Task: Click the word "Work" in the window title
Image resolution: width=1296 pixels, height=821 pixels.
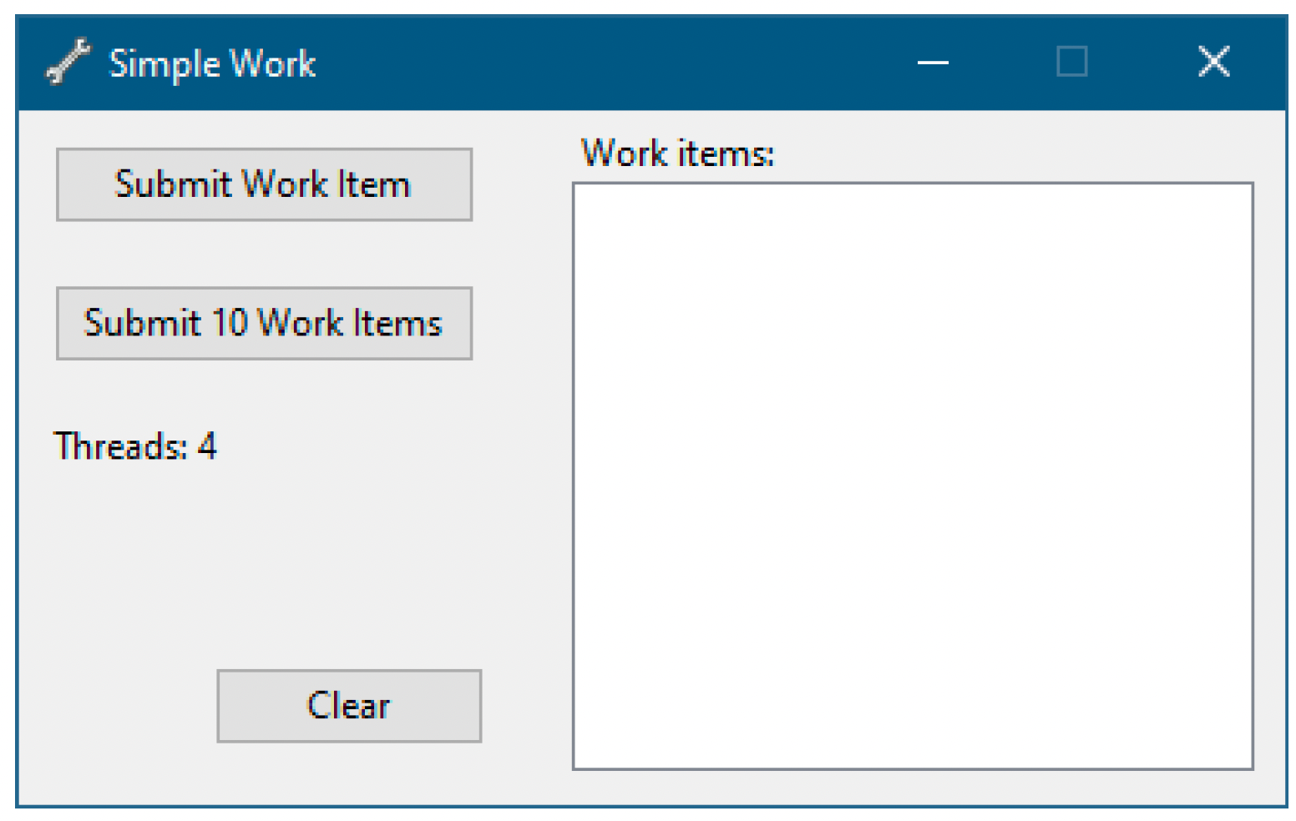Action: (x=273, y=63)
